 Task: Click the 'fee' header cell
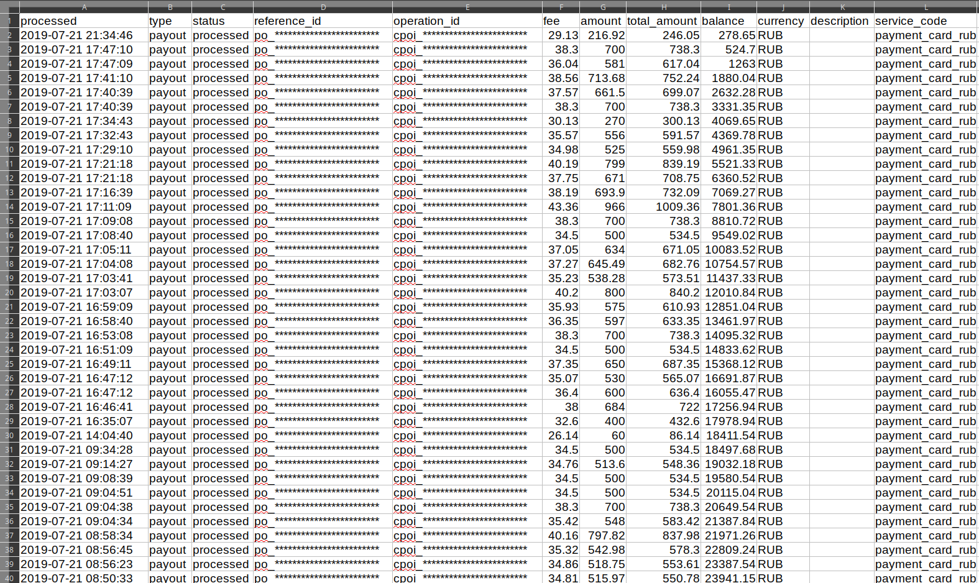(561, 21)
